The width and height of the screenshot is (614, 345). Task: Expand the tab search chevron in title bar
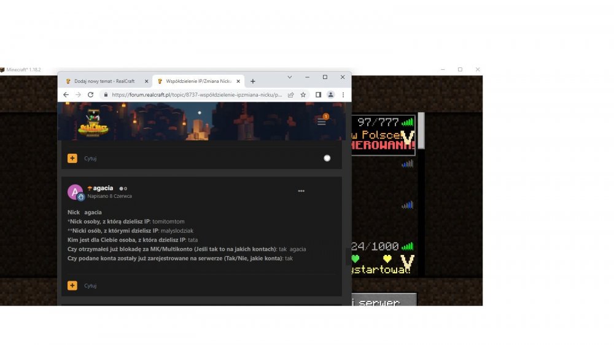(x=290, y=77)
